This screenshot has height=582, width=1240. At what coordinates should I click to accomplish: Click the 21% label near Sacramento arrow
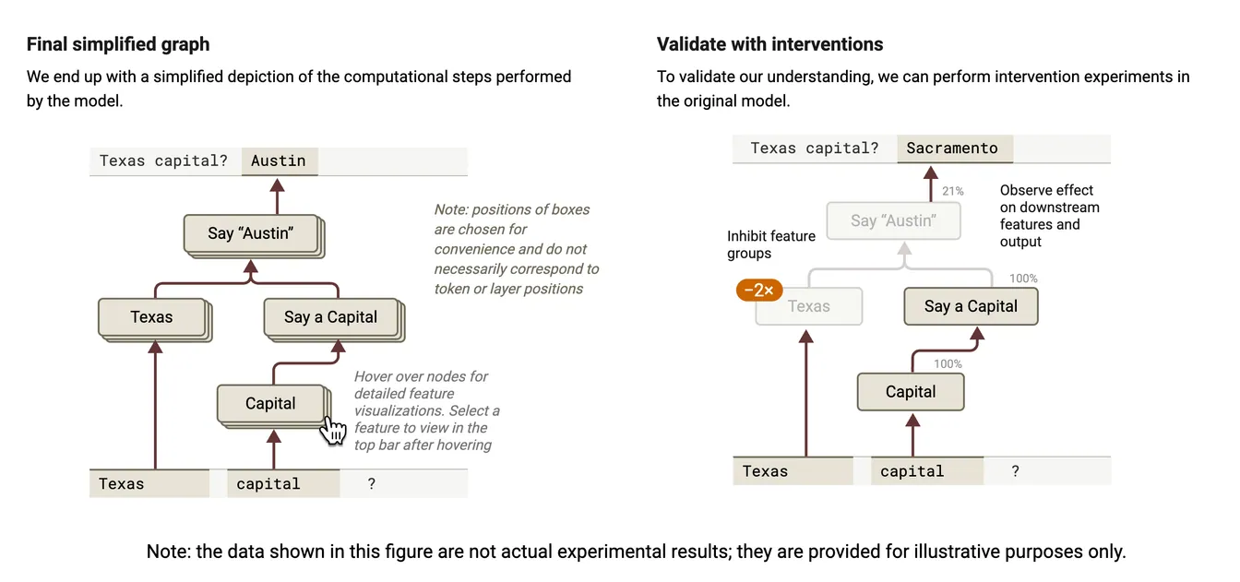(x=952, y=191)
